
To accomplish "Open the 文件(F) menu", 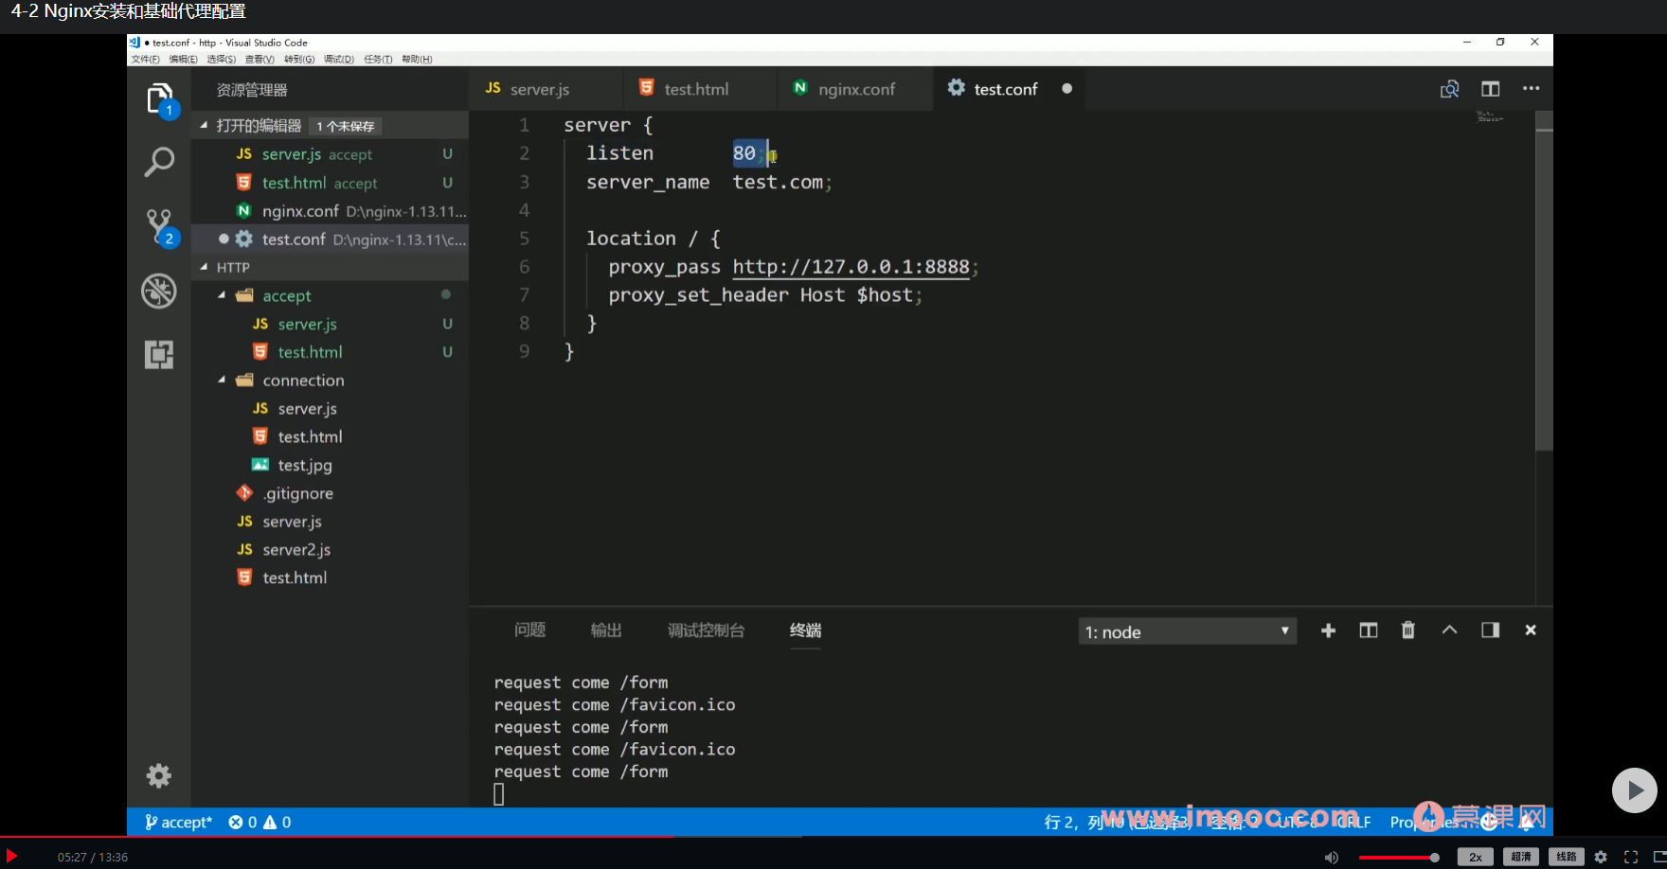I will [x=146, y=59].
